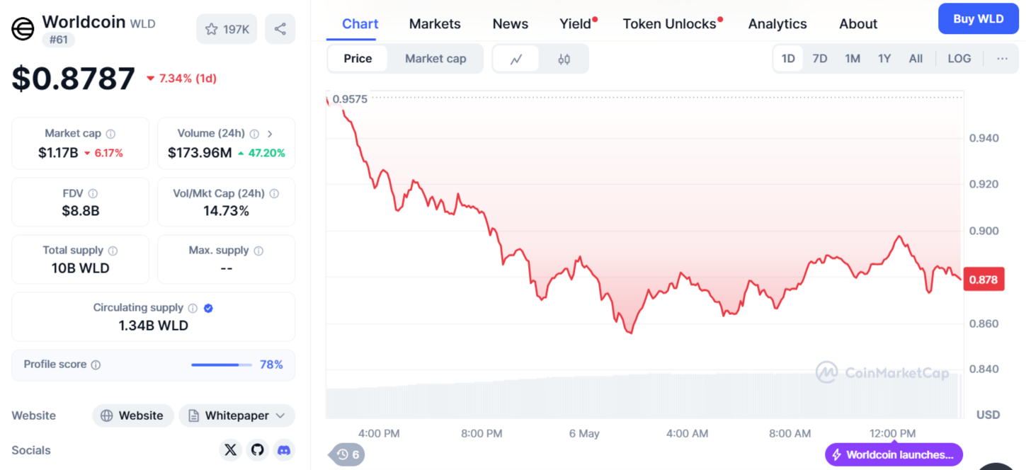The image size is (1026, 470).
Task: Open the Token Unlocks tab
Action: pyautogui.click(x=670, y=24)
